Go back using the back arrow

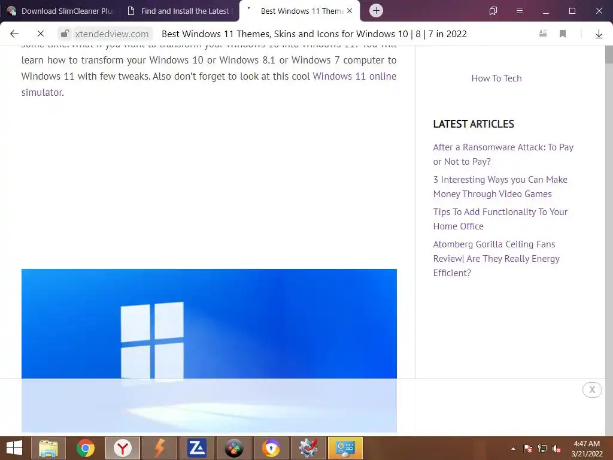pyautogui.click(x=14, y=34)
